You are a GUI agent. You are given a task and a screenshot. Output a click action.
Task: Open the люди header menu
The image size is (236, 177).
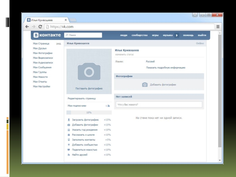[x=124, y=35]
